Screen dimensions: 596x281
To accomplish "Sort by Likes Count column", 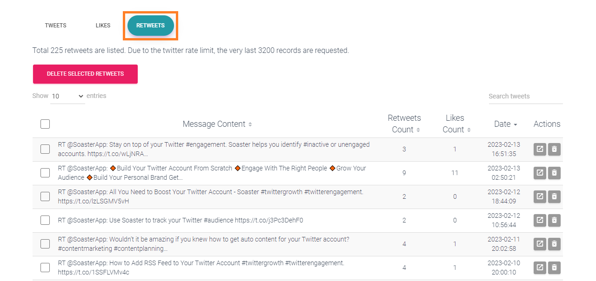I will click(x=455, y=124).
